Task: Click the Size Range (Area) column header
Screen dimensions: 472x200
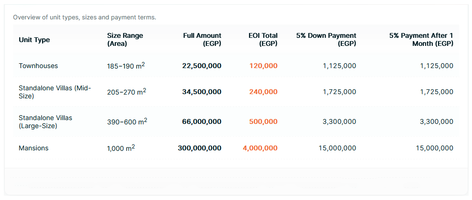Action: coord(125,40)
